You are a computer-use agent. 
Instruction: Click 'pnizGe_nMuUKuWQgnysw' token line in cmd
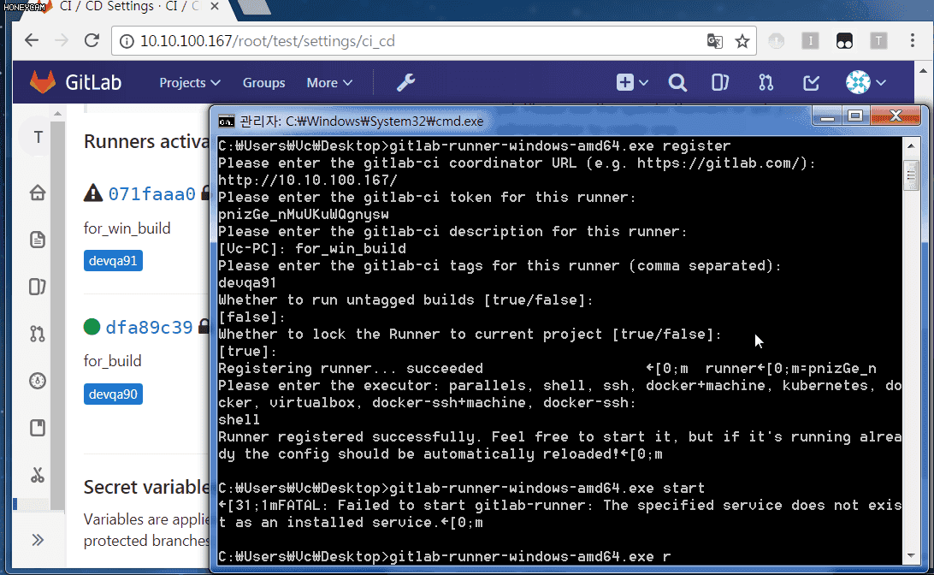tap(303, 215)
